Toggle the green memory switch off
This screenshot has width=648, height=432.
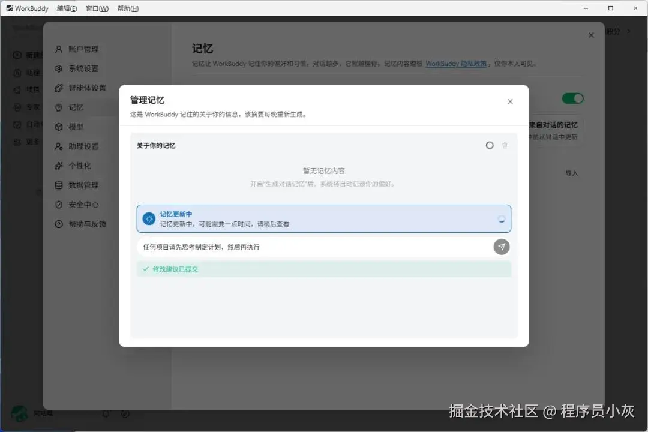pyautogui.click(x=572, y=98)
